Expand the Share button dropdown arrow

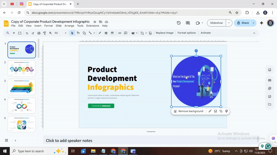coord(253,23)
